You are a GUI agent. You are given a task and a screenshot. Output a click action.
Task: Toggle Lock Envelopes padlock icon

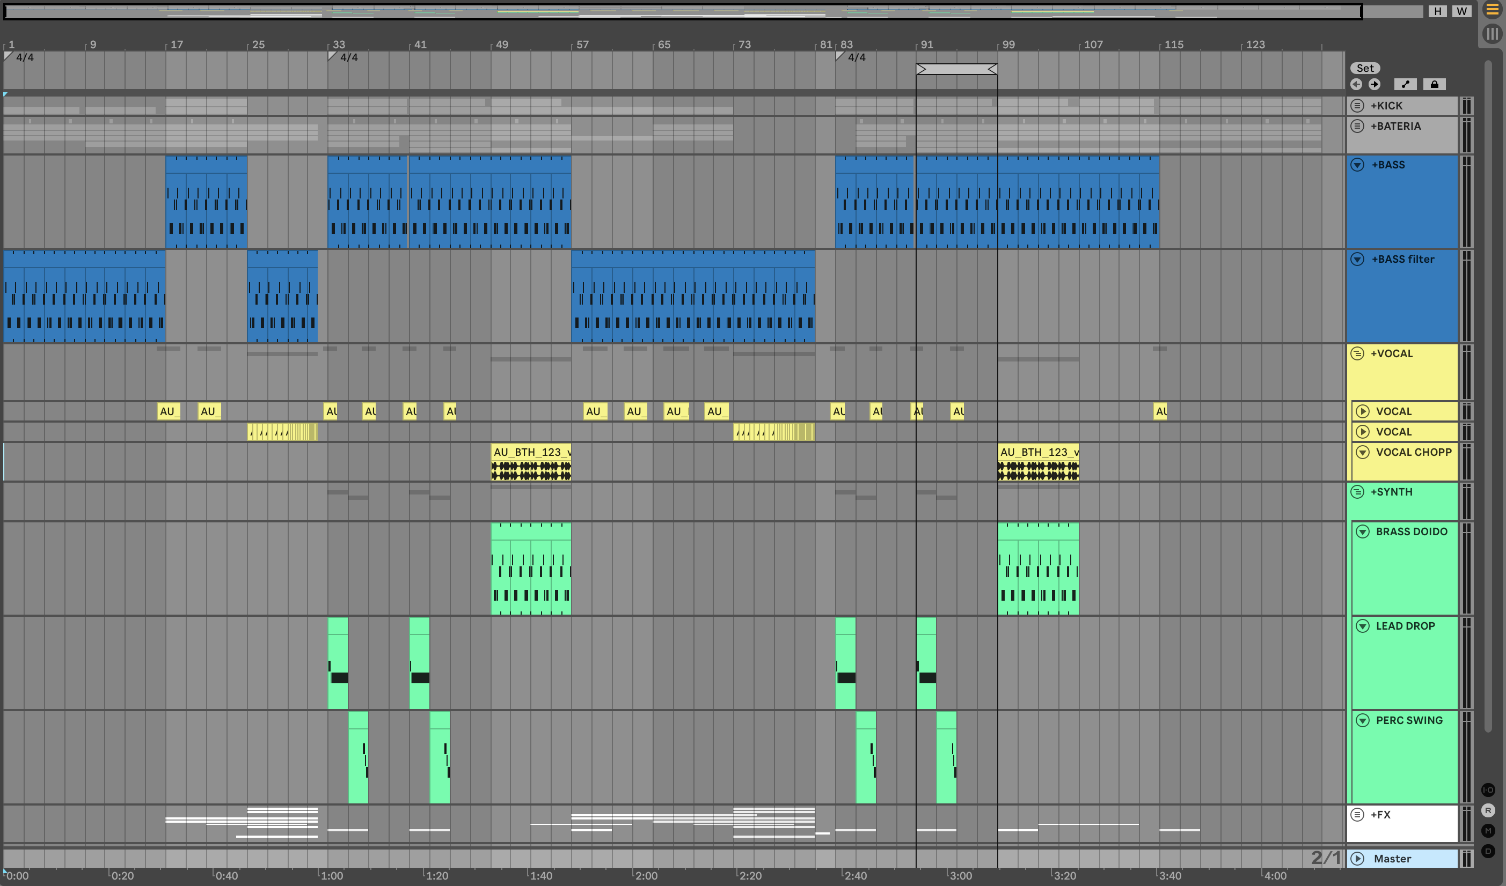pos(1434,84)
